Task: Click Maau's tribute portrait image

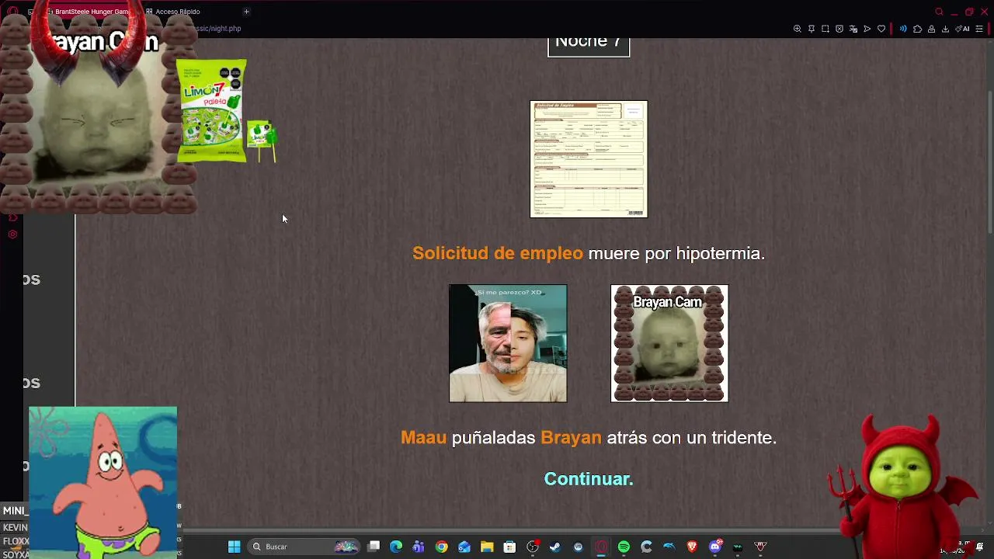Action: 508,343
